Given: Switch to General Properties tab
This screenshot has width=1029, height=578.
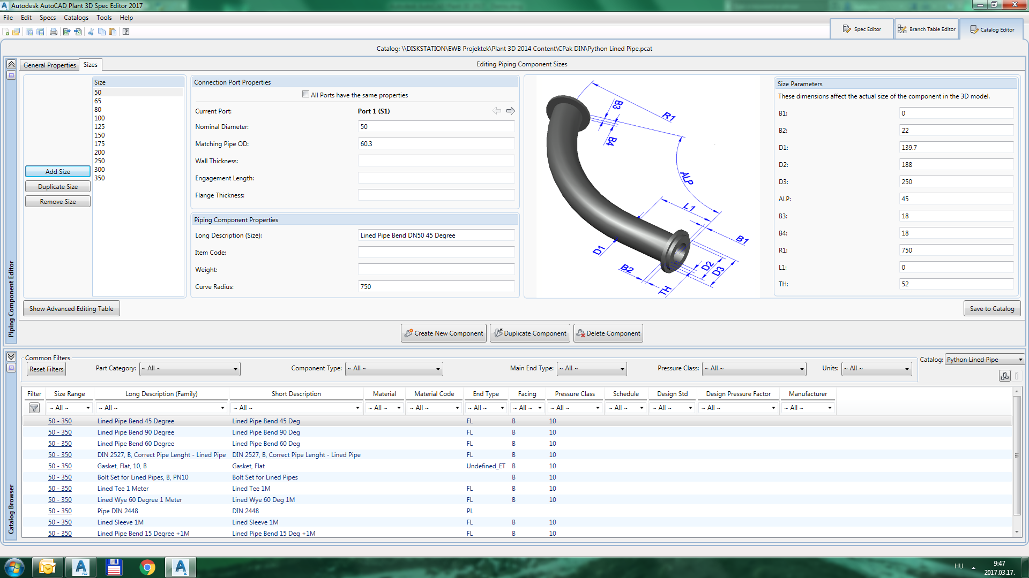Looking at the screenshot, I should [x=49, y=65].
